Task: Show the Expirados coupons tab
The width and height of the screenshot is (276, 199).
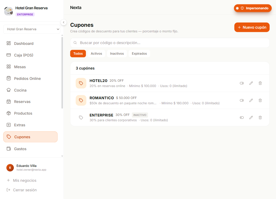Action: (x=139, y=54)
